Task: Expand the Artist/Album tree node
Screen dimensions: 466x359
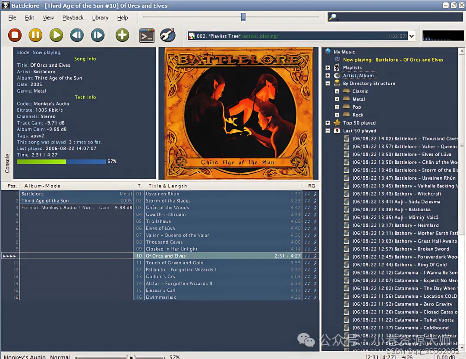Action: [x=328, y=75]
